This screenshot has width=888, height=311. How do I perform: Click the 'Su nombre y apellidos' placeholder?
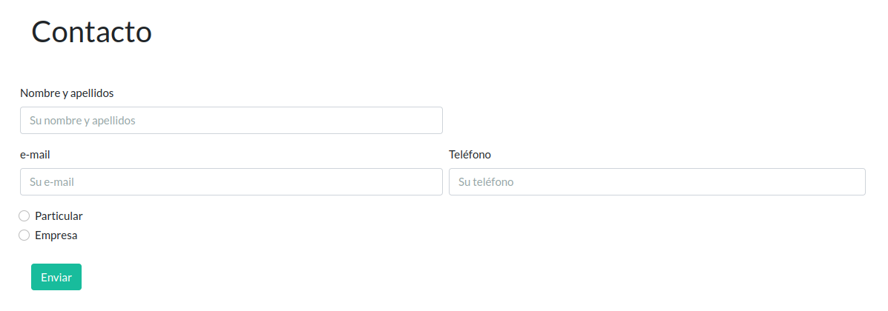pos(82,121)
